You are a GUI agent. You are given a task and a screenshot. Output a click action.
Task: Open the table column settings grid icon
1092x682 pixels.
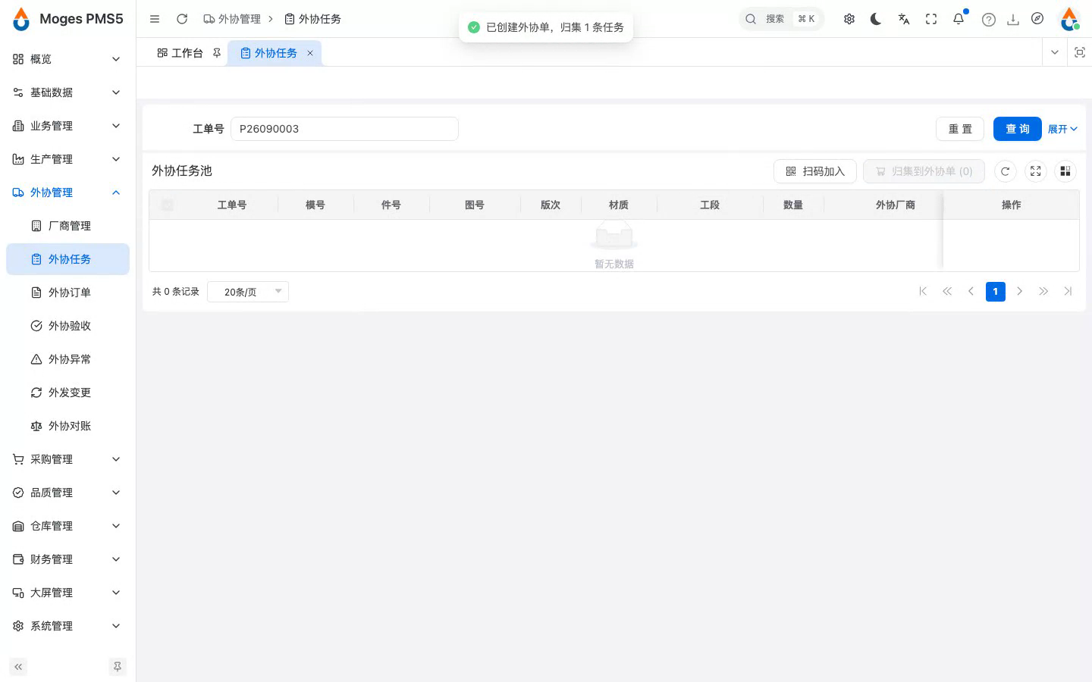click(1065, 171)
